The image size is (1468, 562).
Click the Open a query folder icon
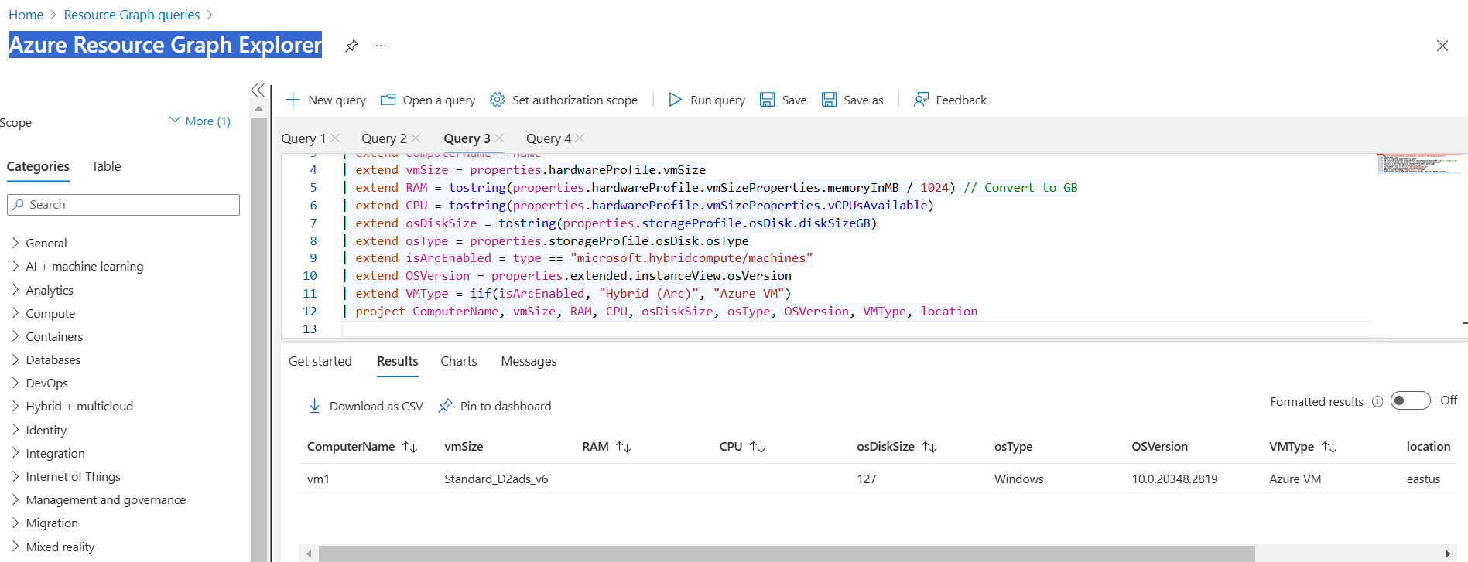click(x=388, y=100)
